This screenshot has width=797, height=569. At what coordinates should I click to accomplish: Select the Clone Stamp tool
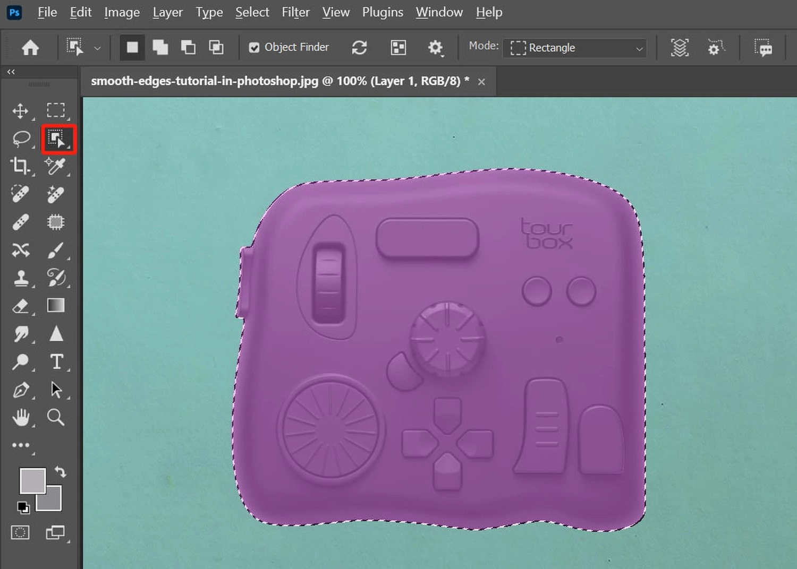pyautogui.click(x=21, y=278)
